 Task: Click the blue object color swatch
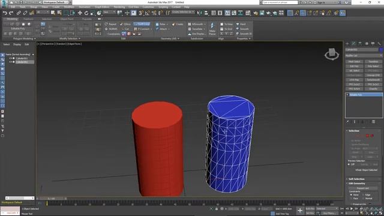(381, 50)
